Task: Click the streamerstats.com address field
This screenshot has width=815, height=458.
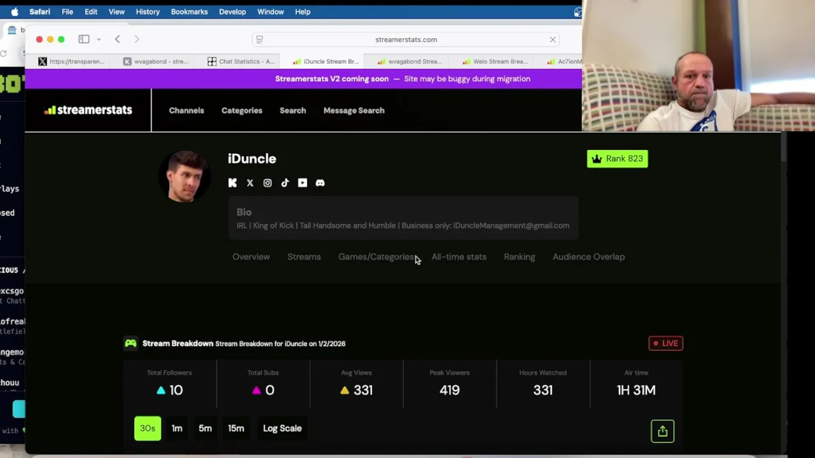Action: tap(406, 39)
